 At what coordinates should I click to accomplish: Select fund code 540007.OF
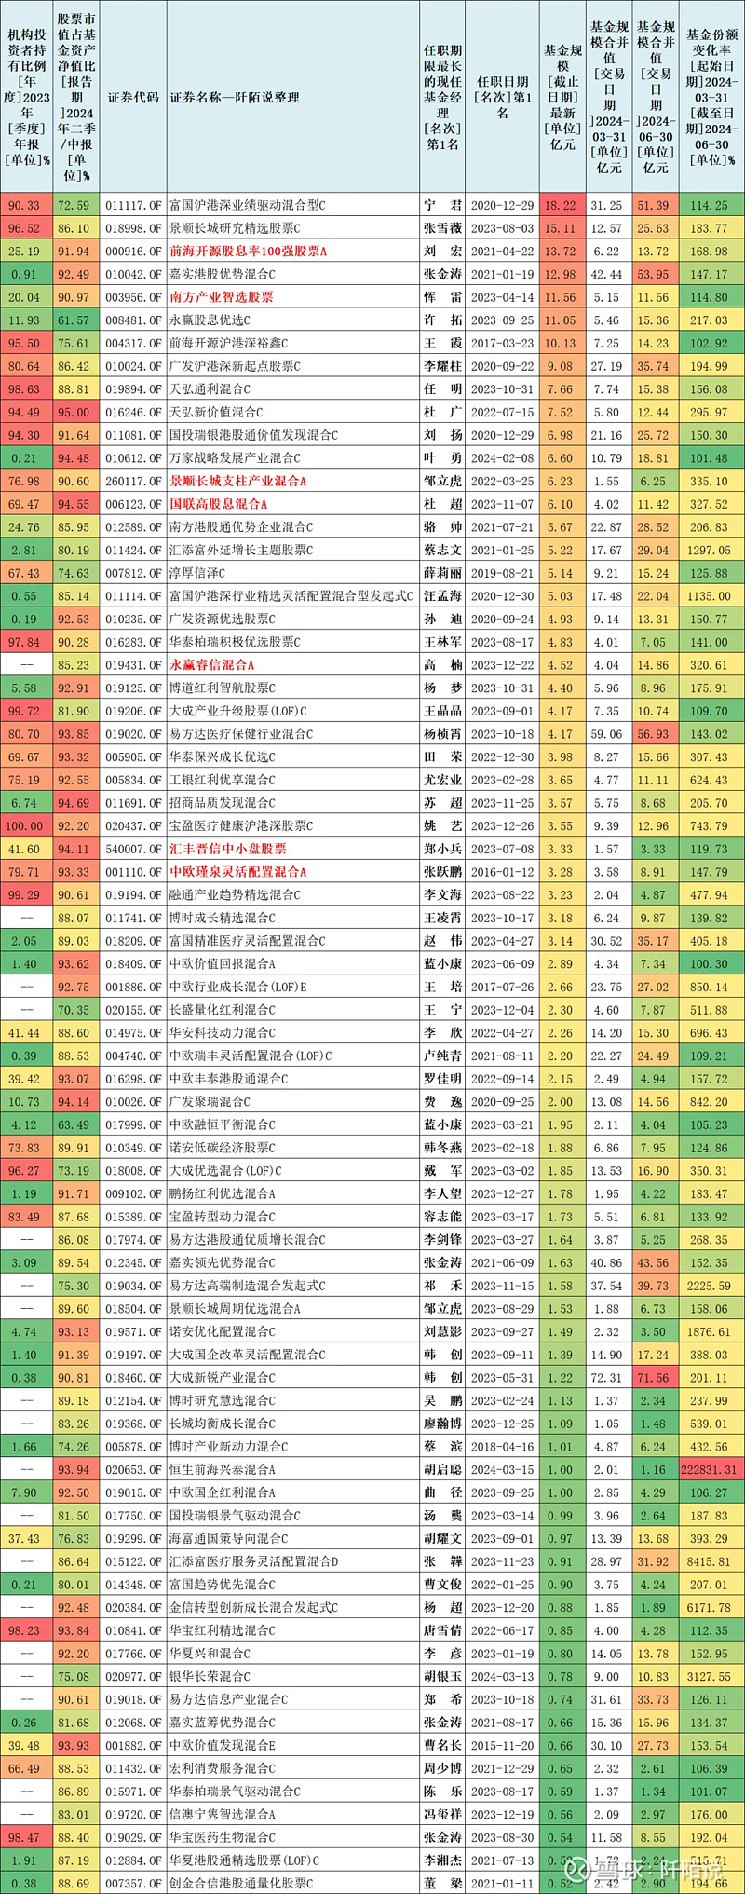tap(133, 849)
